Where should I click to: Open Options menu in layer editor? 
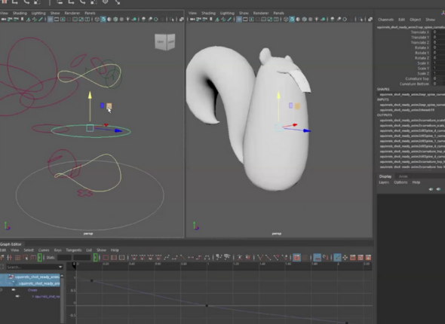(400, 182)
